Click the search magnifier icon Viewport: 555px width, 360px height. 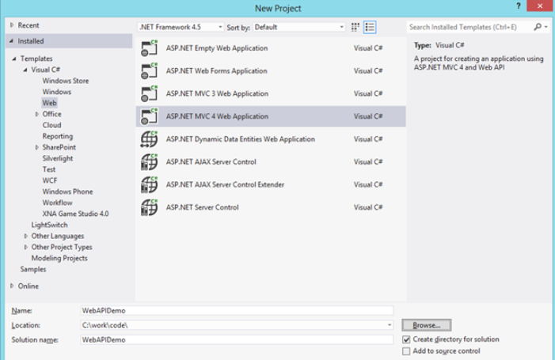pos(538,27)
